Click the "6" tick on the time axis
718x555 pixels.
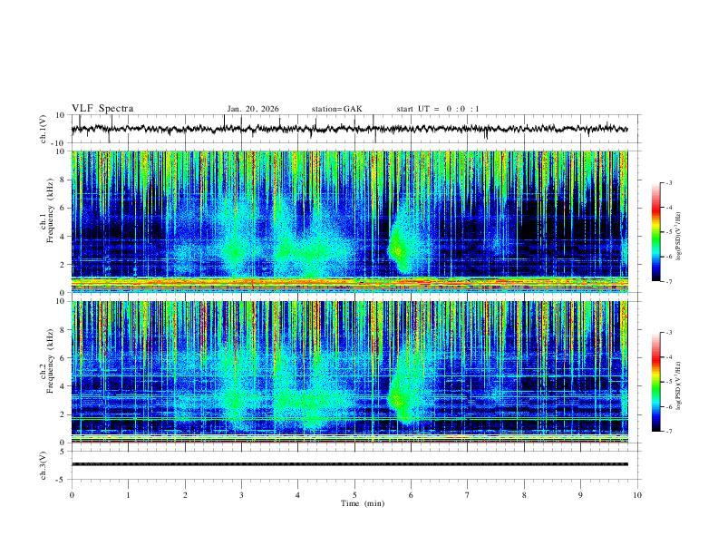[411, 495]
